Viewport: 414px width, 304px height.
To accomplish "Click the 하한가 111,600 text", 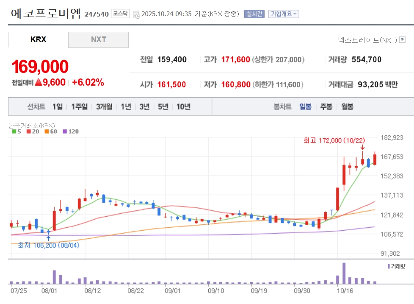I will click(x=278, y=85).
